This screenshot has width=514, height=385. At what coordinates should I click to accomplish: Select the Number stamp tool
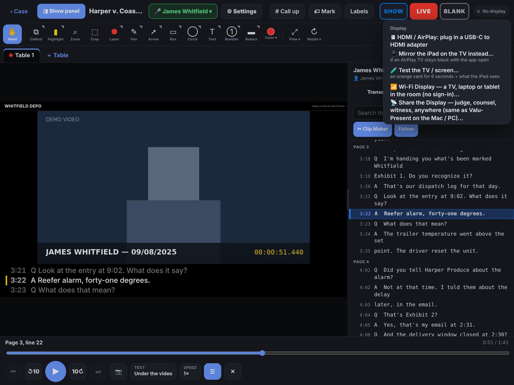click(x=232, y=34)
